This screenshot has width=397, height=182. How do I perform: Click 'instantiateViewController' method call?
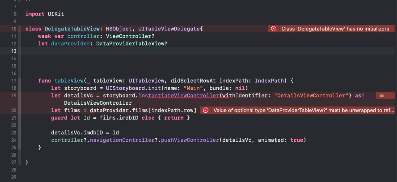point(179,95)
